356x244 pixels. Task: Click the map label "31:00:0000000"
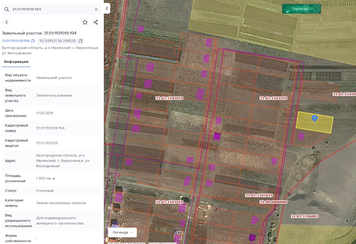click(x=273, y=202)
